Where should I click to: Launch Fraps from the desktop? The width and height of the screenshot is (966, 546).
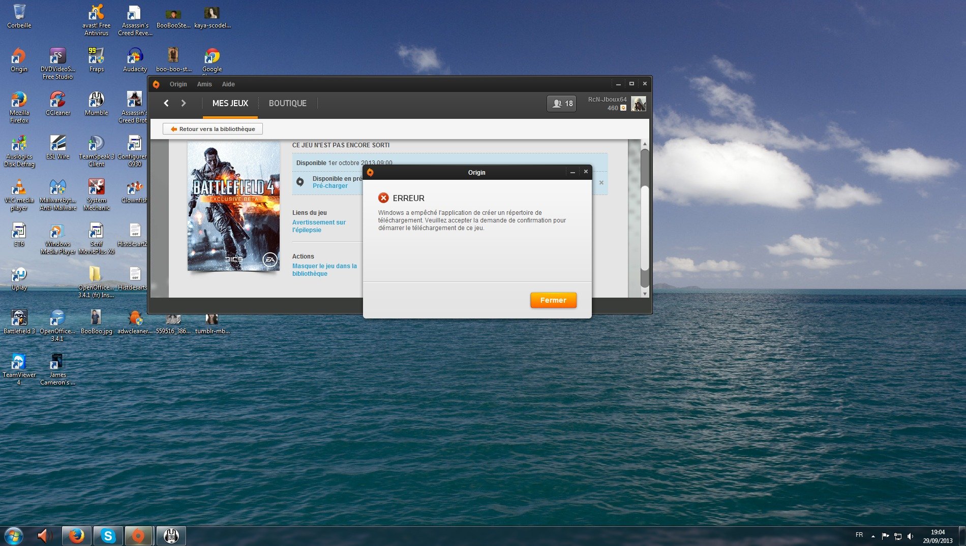(x=96, y=60)
